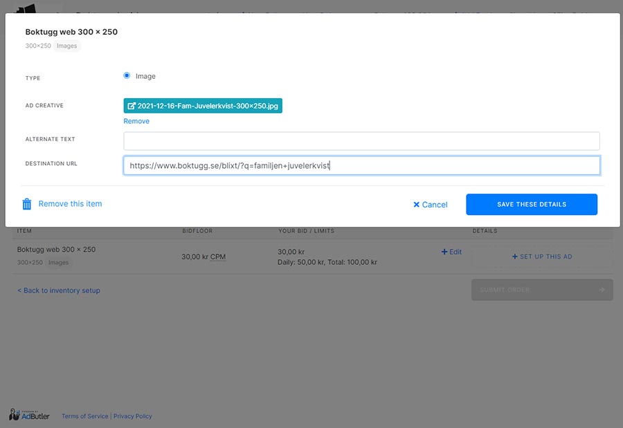Click the X icon beside Cancel

click(x=417, y=205)
